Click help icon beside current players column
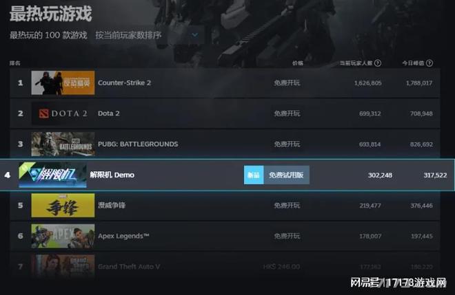Viewport: 455px width, 295px height. click(x=378, y=63)
